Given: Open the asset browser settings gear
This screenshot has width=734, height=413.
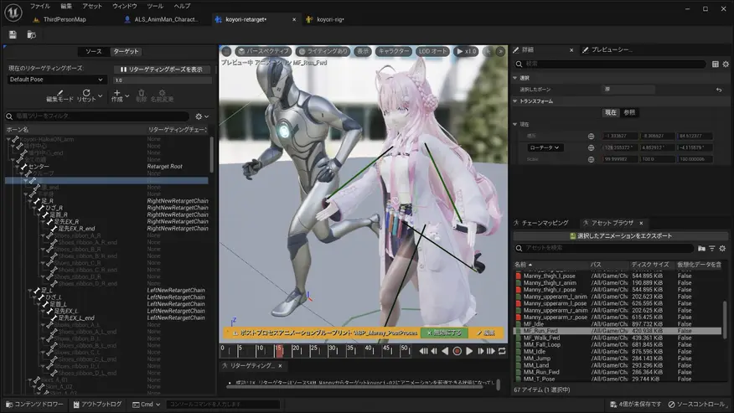Looking at the screenshot, I should (x=722, y=248).
